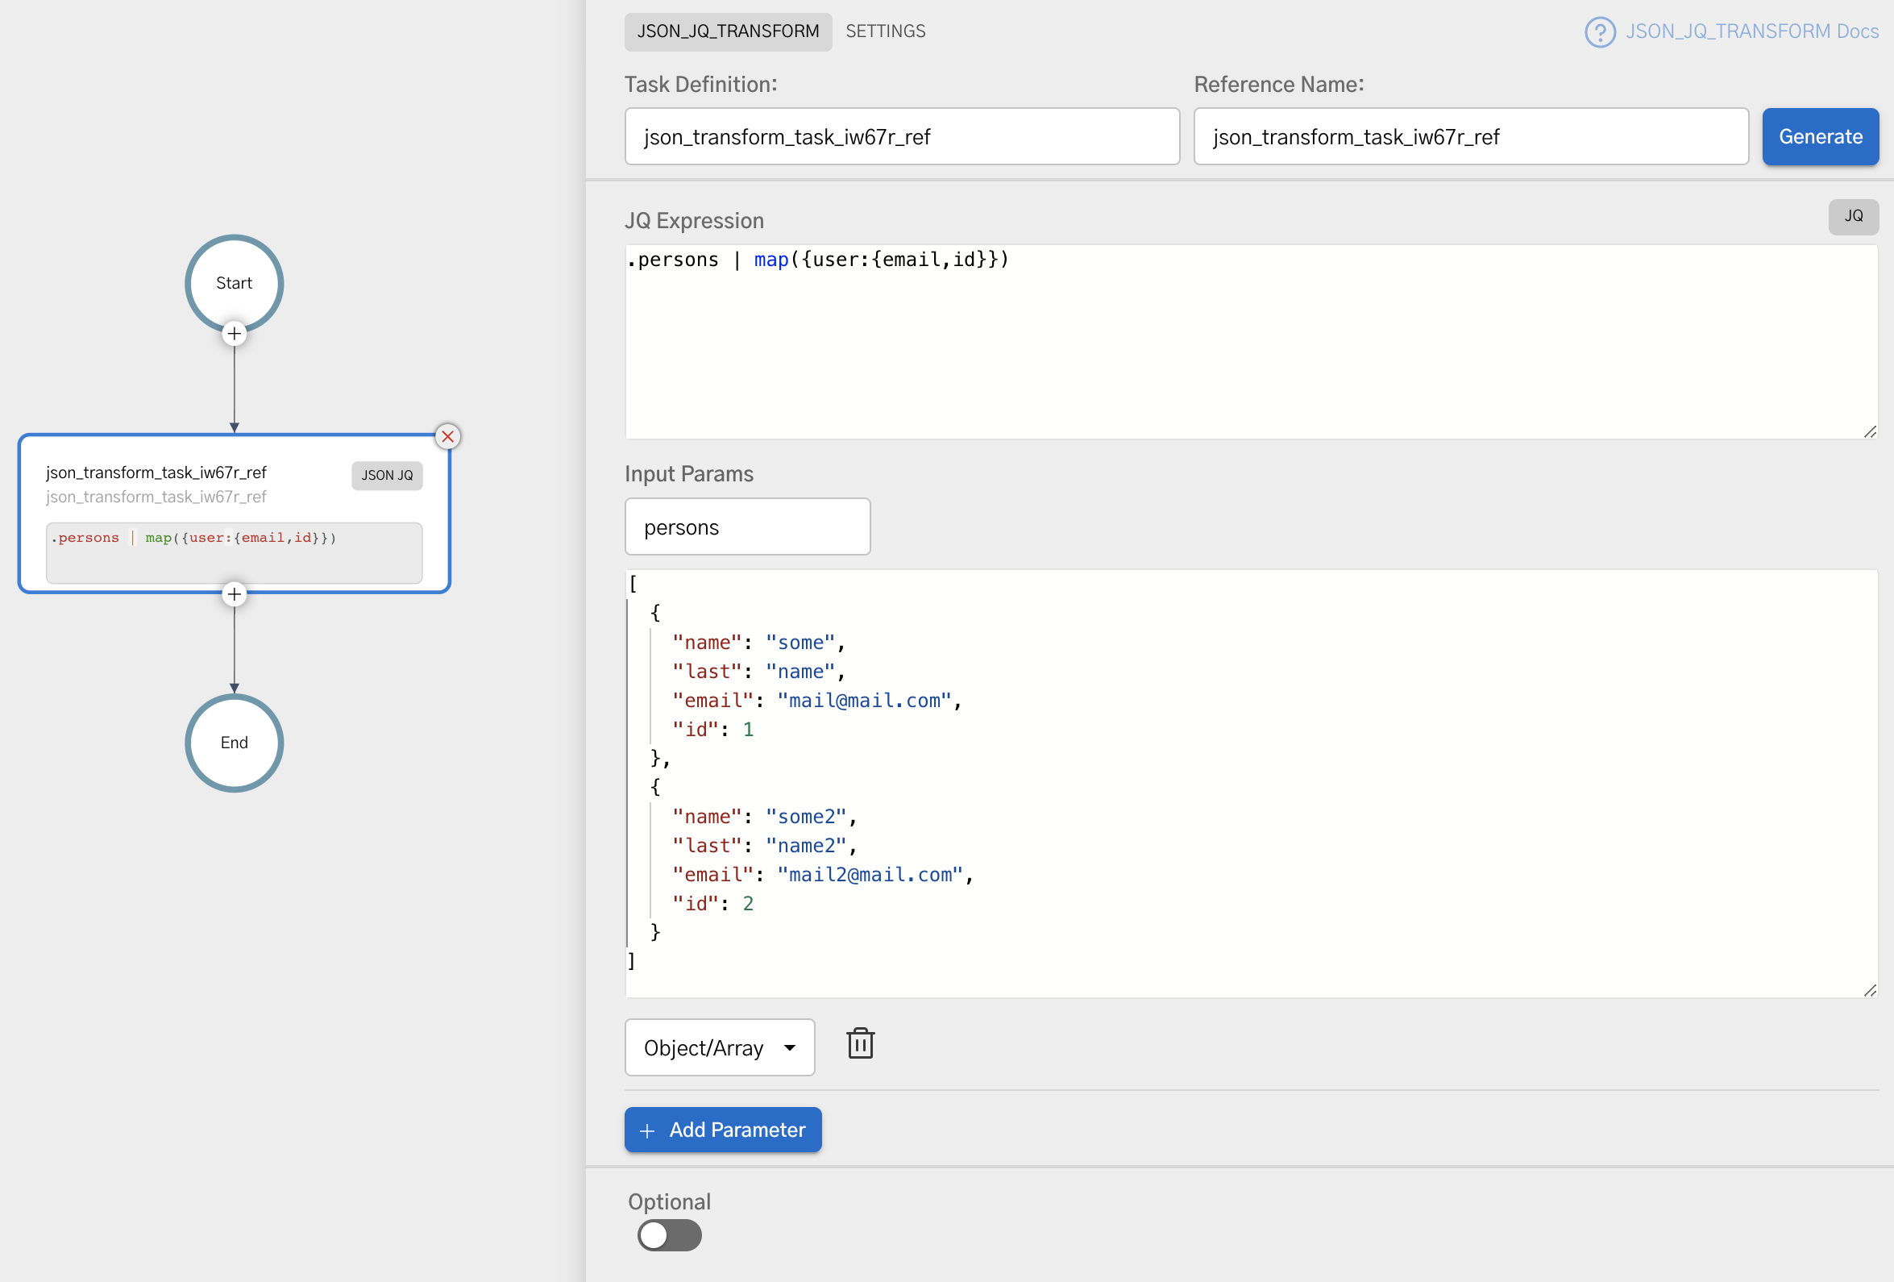The width and height of the screenshot is (1894, 1282).
Task: Click the Generate button
Action: coord(1820,136)
